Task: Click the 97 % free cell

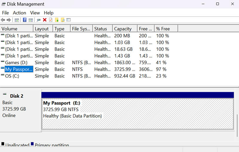Action: pyautogui.click(x=161, y=69)
